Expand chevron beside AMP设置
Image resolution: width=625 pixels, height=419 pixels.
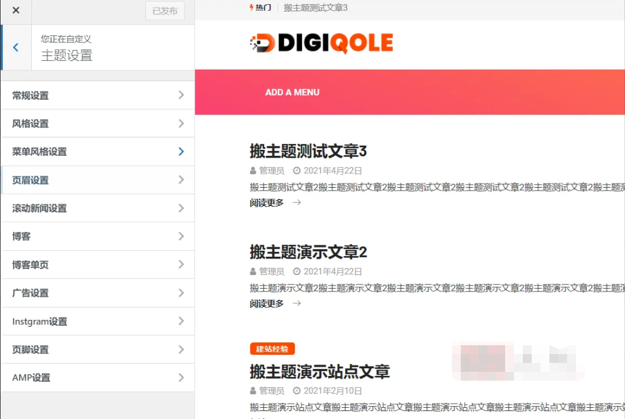(x=181, y=377)
